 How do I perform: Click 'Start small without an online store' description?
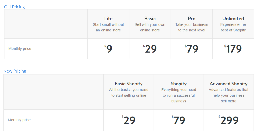[108, 27]
